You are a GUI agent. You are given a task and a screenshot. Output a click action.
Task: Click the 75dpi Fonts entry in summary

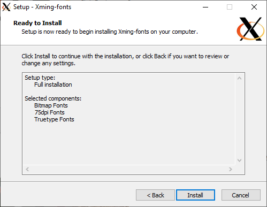tap(49, 112)
